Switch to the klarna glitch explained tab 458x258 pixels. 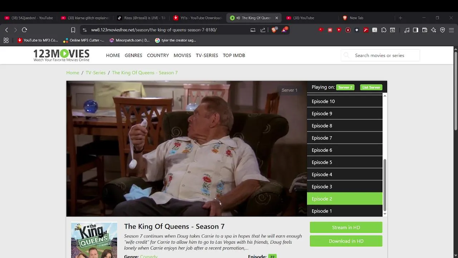[85, 18]
